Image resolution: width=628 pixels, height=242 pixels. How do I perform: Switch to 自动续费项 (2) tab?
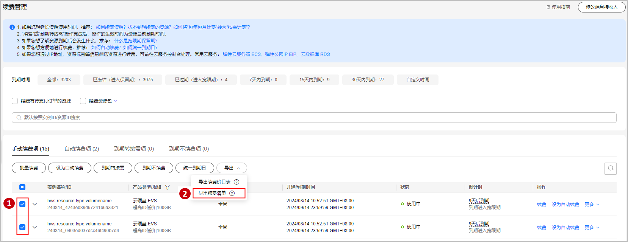click(81, 149)
